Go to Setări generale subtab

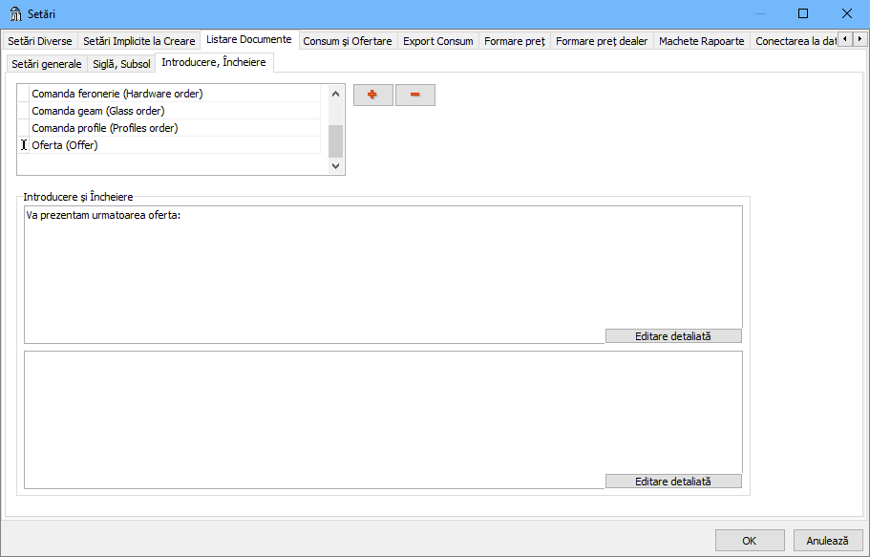click(x=47, y=64)
